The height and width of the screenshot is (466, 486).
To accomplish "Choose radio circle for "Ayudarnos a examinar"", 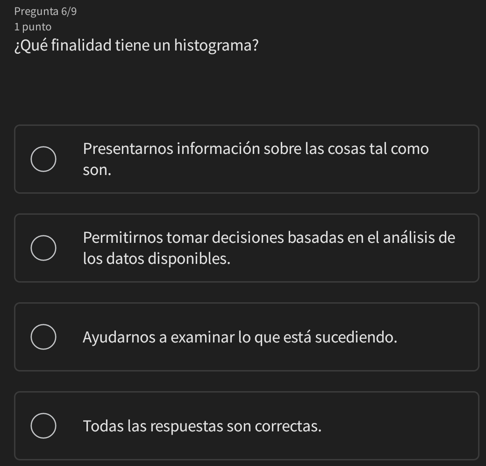I will point(44,337).
